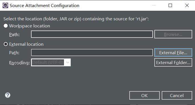This screenshot has height=105, width=195.
Task: Focus the External location Path field
Action: tap(92, 53)
